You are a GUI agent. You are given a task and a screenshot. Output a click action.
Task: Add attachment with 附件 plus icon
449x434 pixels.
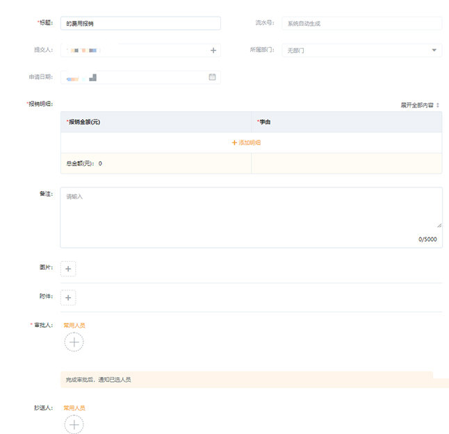click(68, 298)
